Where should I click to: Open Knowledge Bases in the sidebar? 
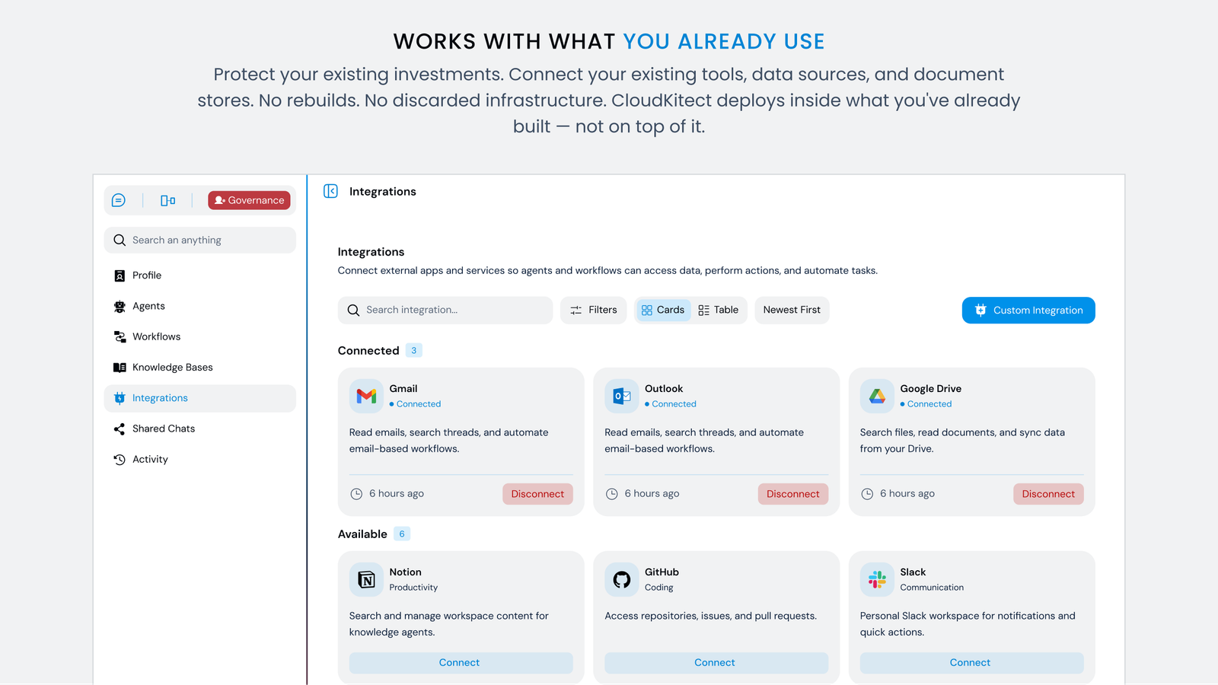click(172, 367)
